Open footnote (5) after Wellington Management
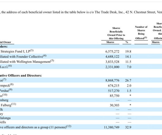Screen dimensions: 162x135 click(52, 61)
